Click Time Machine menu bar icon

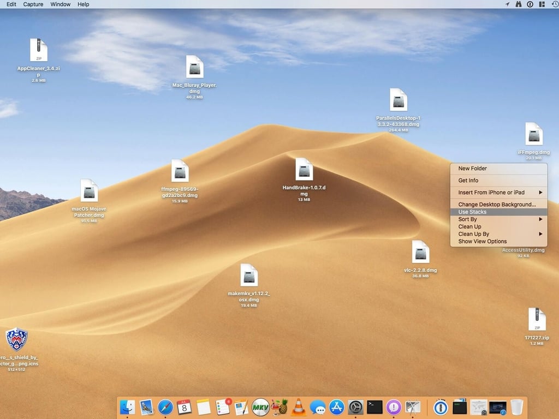click(x=555, y=4)
